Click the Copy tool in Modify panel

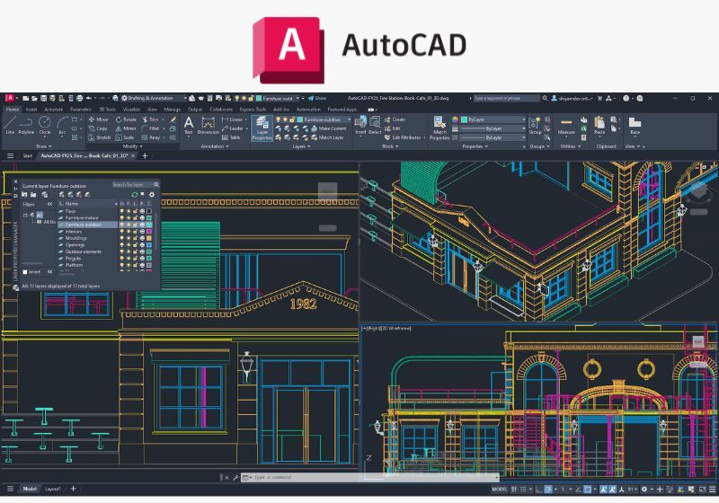pos(98,128)
